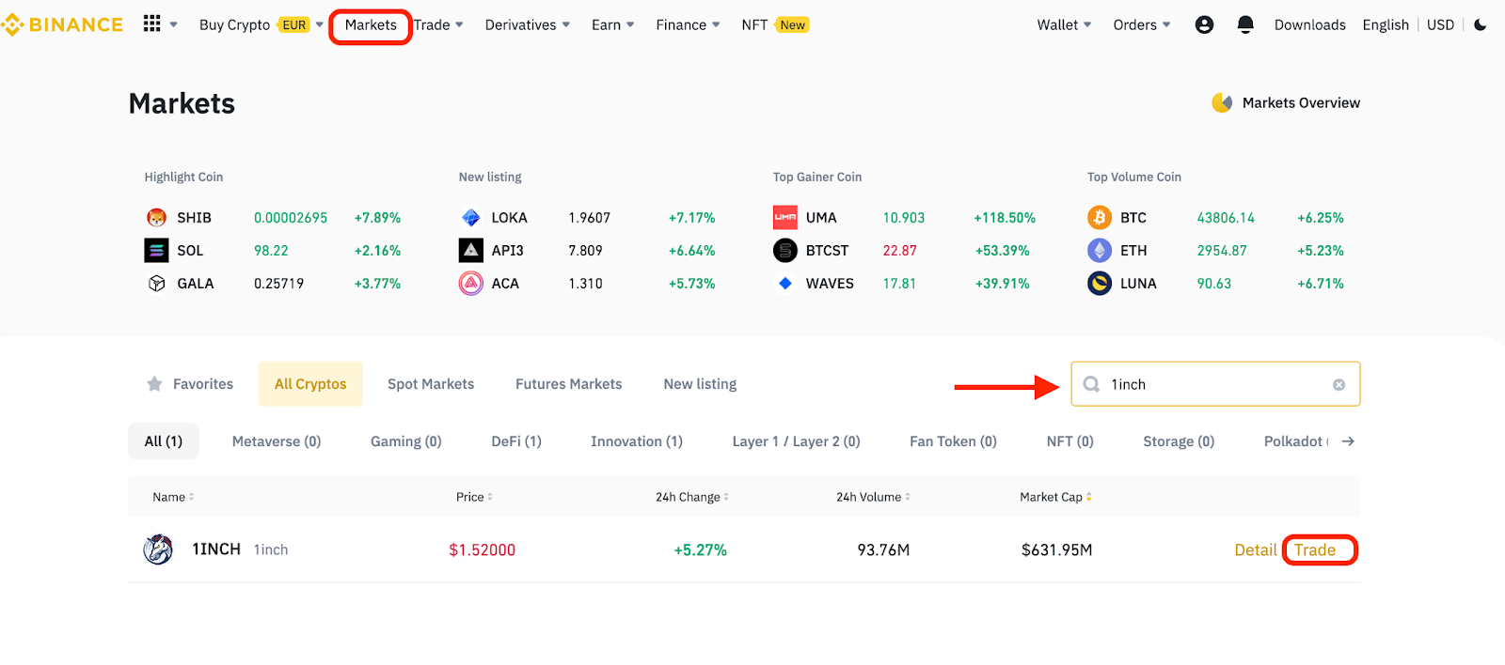The image size is (1505, 665).
Task: Click the Favorites star icon
Action: pos(154,384)
